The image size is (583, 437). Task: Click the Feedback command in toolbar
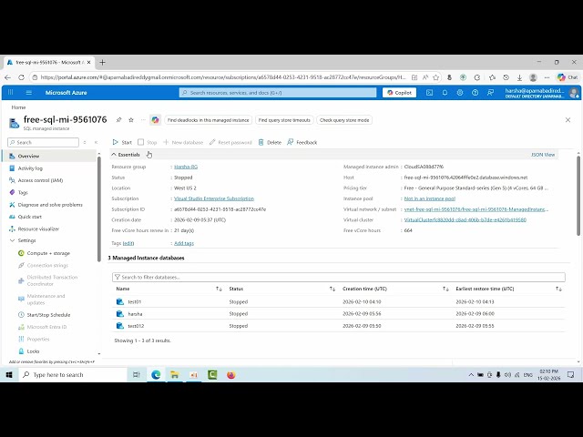302,142
